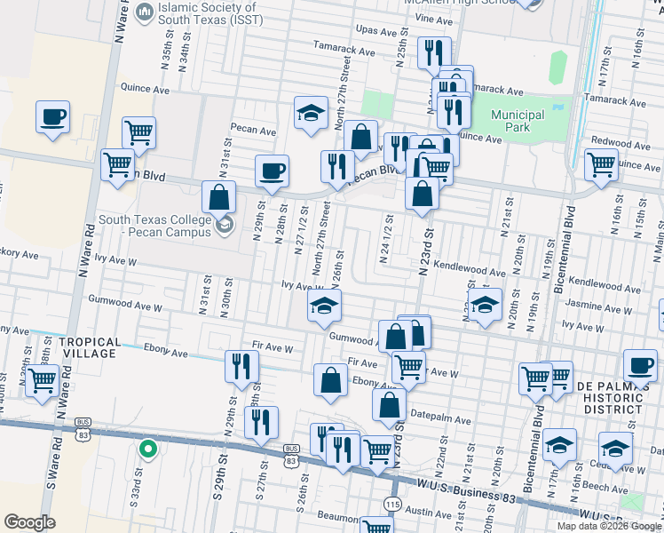
Task: Open the coffee cup marker near N 29th St
Action: click(x=272, y=174)
